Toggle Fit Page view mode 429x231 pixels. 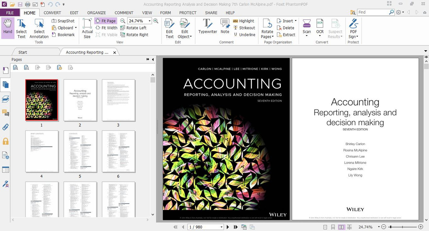[x=106, y=21]
